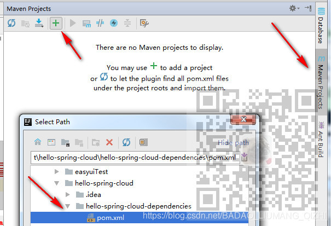This screenshot has height=226, width=331.
Task: Open Maven Projects panel gear menu
Action: point(294,8)
